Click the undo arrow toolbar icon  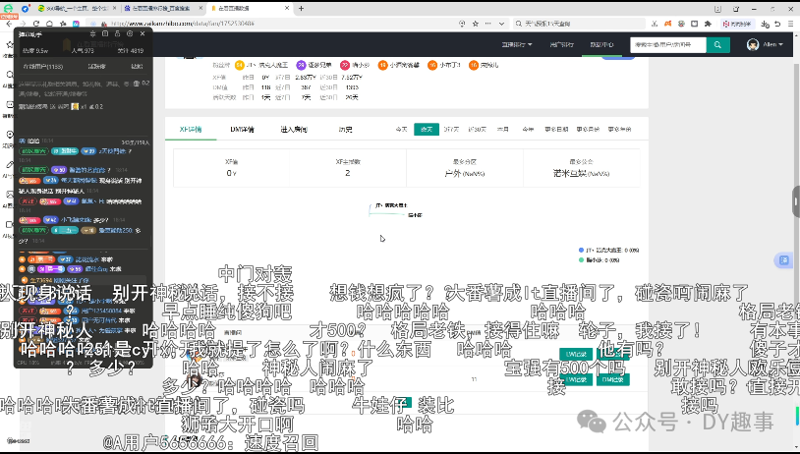click(777, 24)
